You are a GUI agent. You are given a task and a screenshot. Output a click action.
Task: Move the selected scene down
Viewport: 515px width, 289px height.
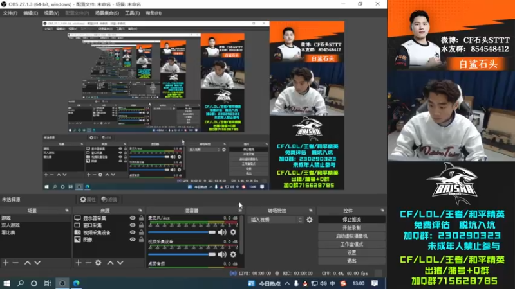pos(37,263)
